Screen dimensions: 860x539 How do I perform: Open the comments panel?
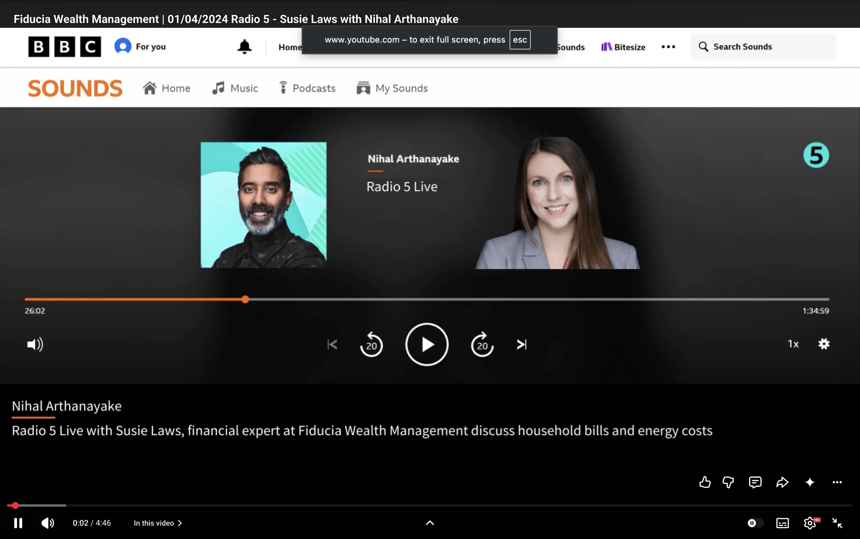(755, 482)
